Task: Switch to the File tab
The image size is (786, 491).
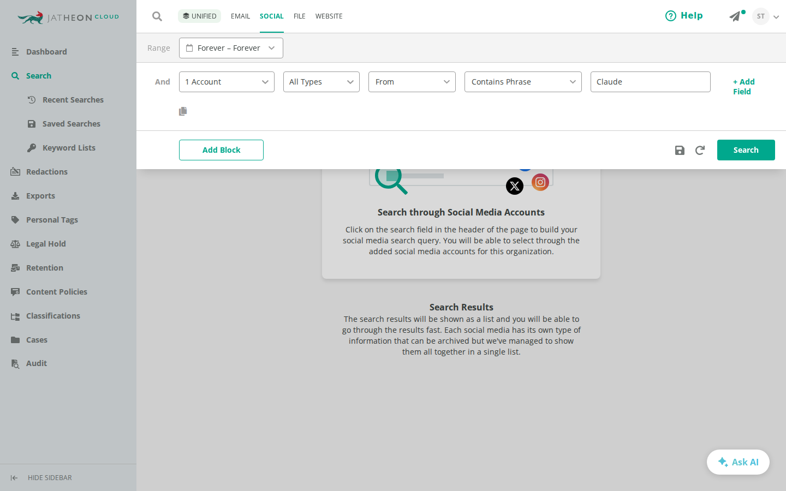Action: 299,16
